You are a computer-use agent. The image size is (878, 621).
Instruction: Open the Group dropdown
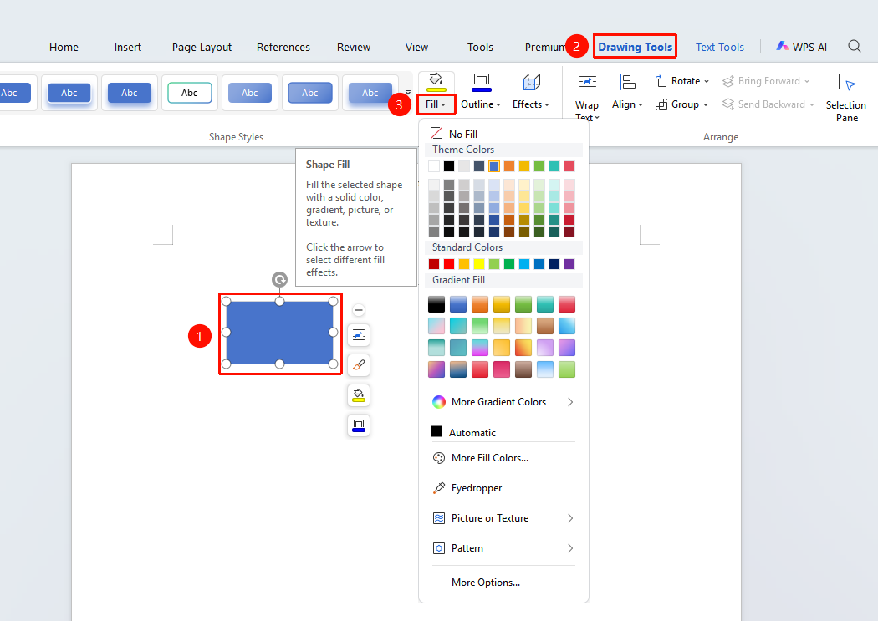(681, 104)
